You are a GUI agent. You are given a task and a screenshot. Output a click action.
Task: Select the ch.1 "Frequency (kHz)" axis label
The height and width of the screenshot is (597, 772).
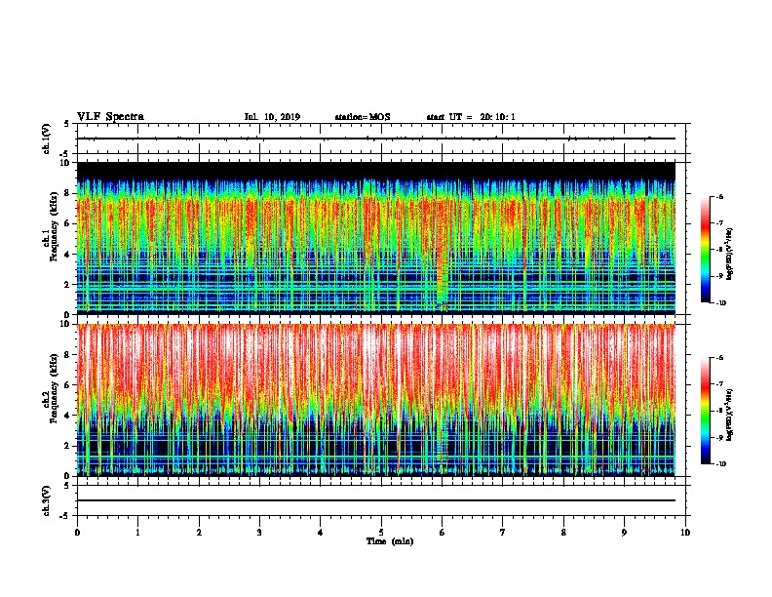54,225
